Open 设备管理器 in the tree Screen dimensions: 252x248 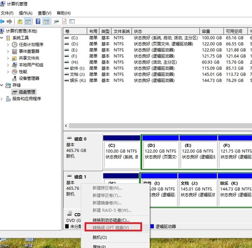29,78
